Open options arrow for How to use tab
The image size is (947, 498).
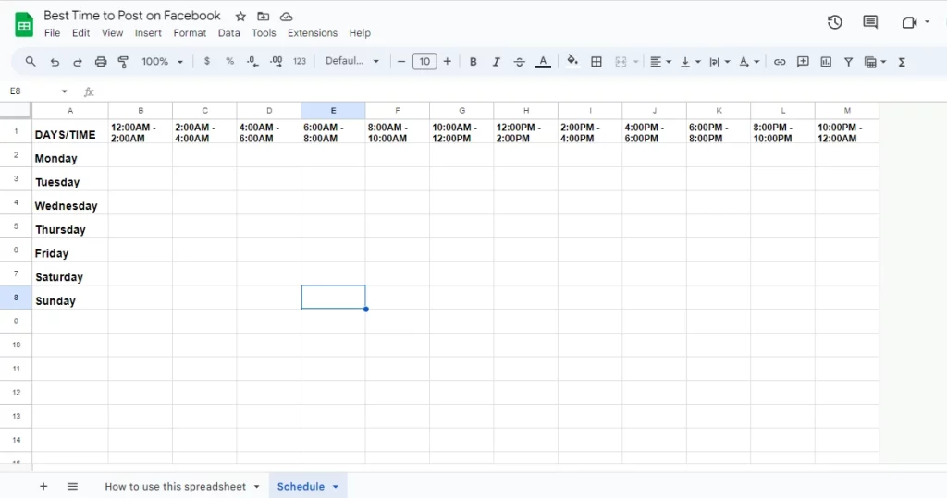click(257, 487)
